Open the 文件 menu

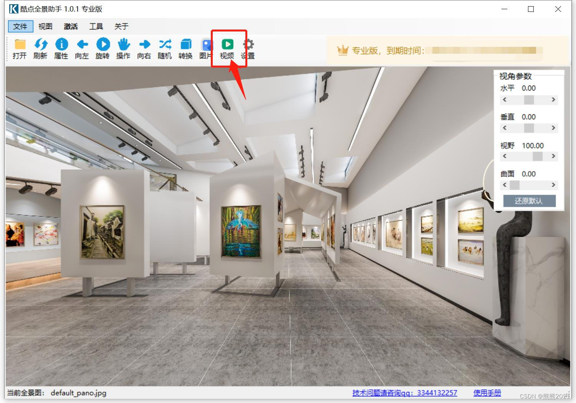point(20,26)
